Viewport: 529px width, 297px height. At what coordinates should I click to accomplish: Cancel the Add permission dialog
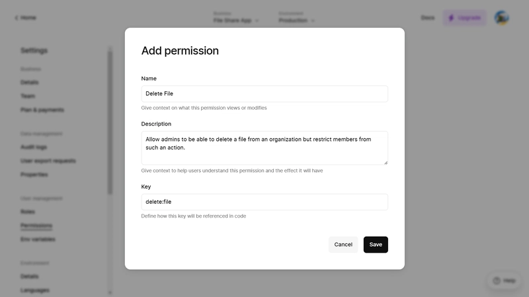343,244
